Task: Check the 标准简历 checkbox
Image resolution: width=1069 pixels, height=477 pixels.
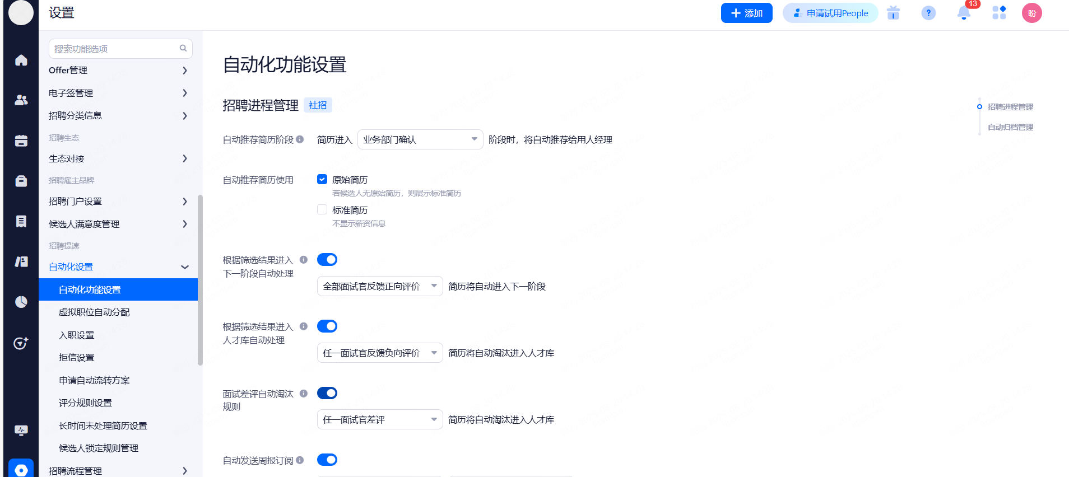Action: coord(322,210)
